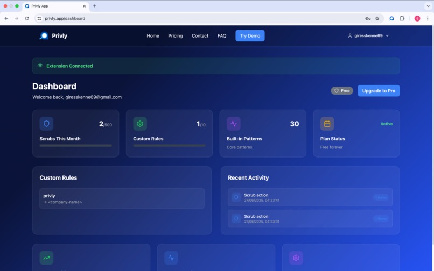Click the browser forward arrow
The image size is (434, 271).
tap(17, 18)
